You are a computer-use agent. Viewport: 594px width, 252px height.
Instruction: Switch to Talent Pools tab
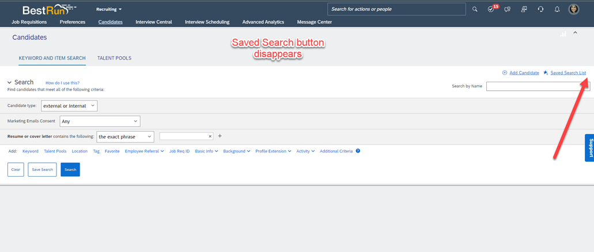coord(115,58)
